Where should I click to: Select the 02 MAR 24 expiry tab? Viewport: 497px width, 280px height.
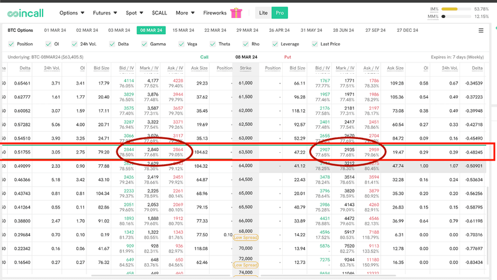coord(87,31)
